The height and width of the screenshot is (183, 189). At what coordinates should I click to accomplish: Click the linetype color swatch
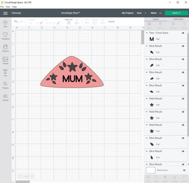[41, 23]
